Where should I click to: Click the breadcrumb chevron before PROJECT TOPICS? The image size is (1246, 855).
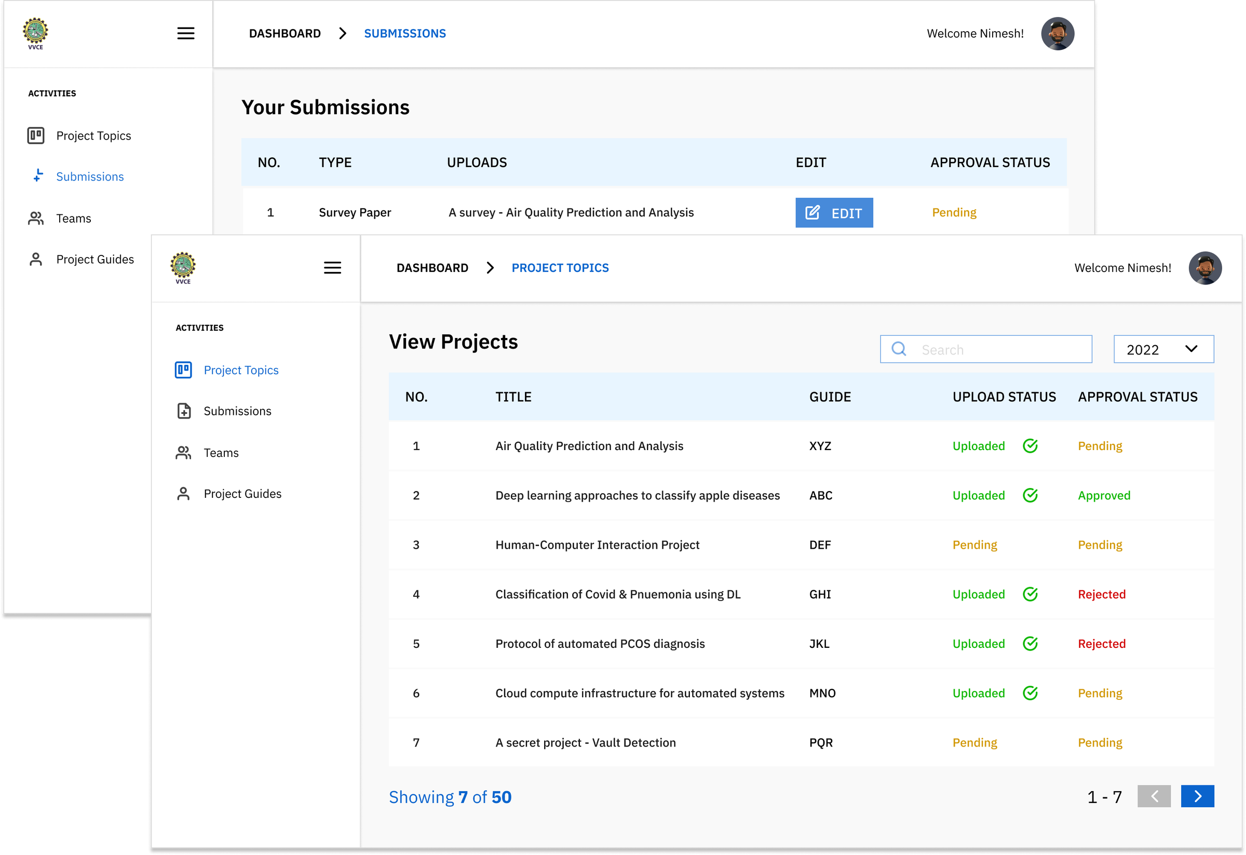[x=490, y=267]
